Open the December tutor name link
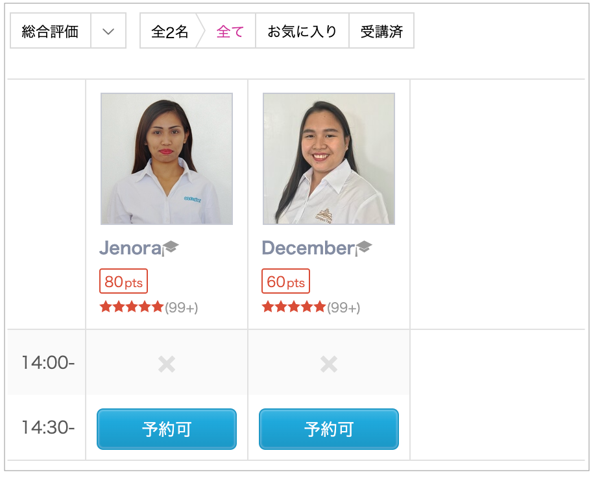This screenshot has height=481, width=591. [x=308, y=248]
